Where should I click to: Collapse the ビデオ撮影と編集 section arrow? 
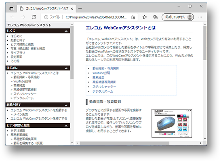(x=66, y=126)
